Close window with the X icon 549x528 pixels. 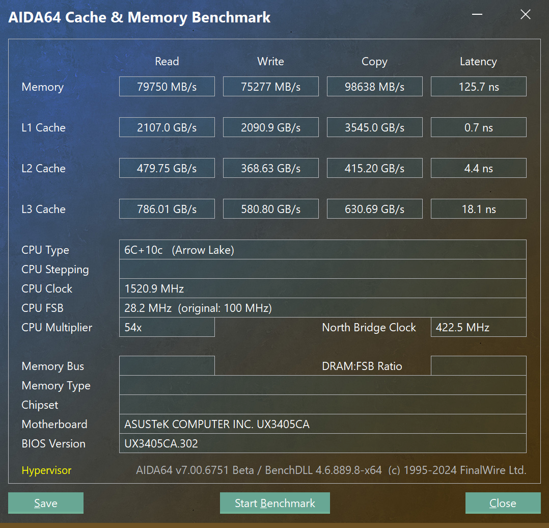click(x=525, y=14)
